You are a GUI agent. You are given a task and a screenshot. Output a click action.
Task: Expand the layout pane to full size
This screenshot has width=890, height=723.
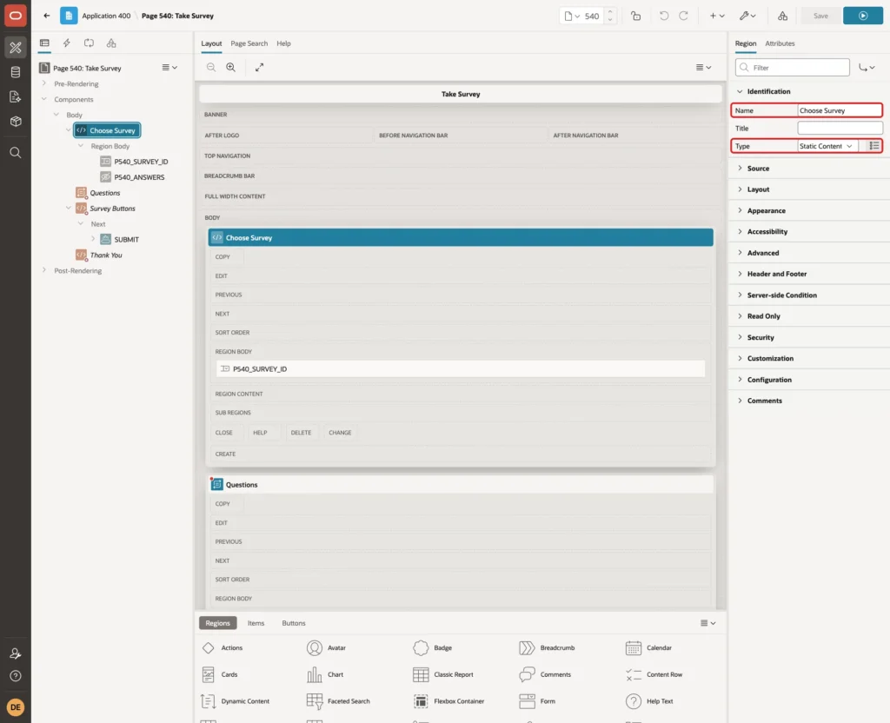tap(259, 67)
